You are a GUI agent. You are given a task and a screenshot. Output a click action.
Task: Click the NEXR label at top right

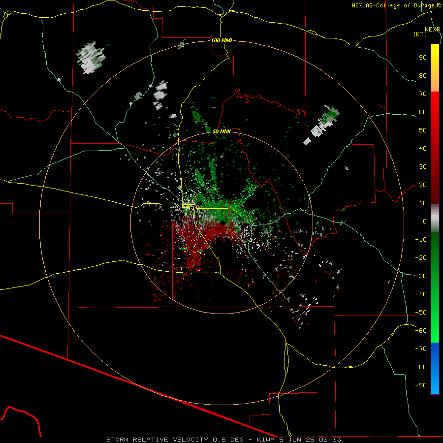click(x=433, y=30)
